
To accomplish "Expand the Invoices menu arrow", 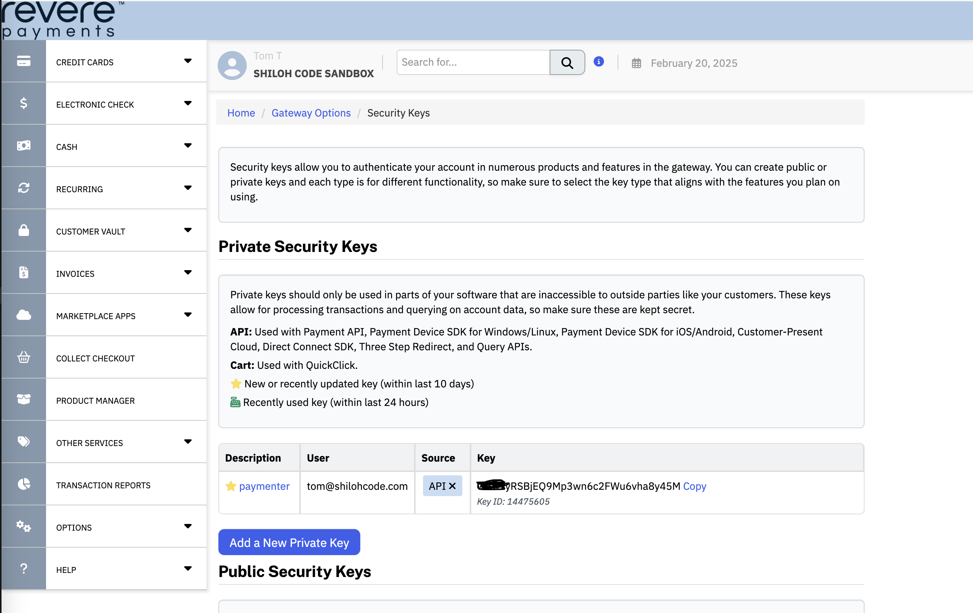I will coord(188,273).
